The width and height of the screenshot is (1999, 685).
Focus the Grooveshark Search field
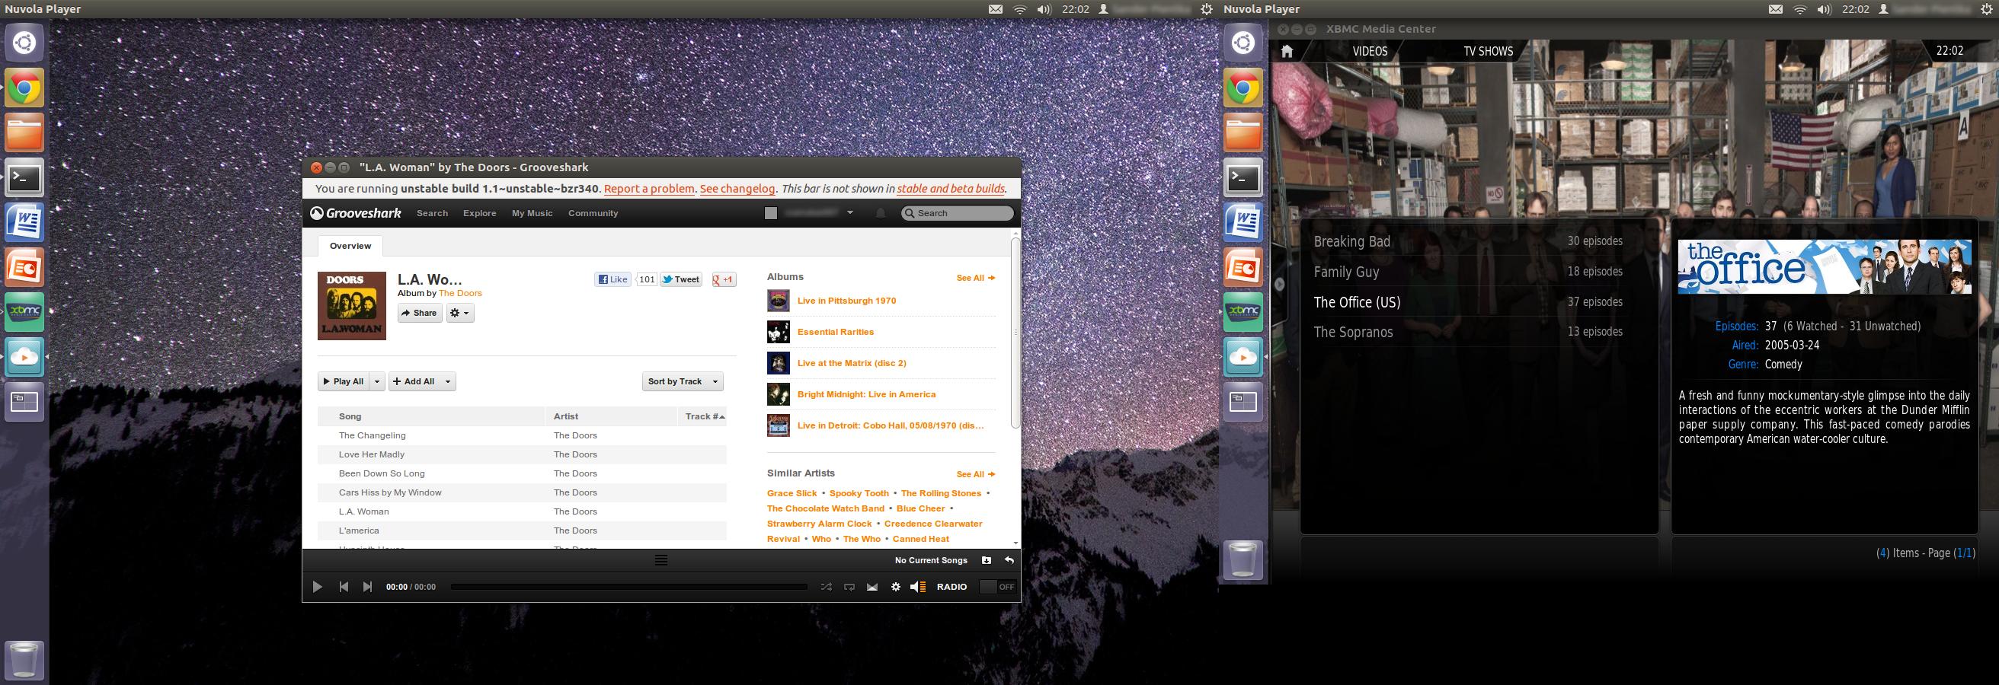pos(958,213)
